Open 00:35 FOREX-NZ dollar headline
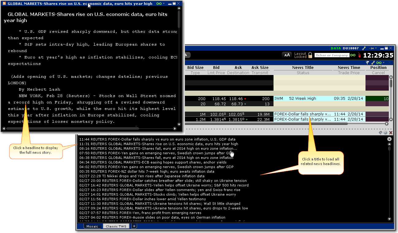The width and height of the screenshot is (398, 233). 147,171
